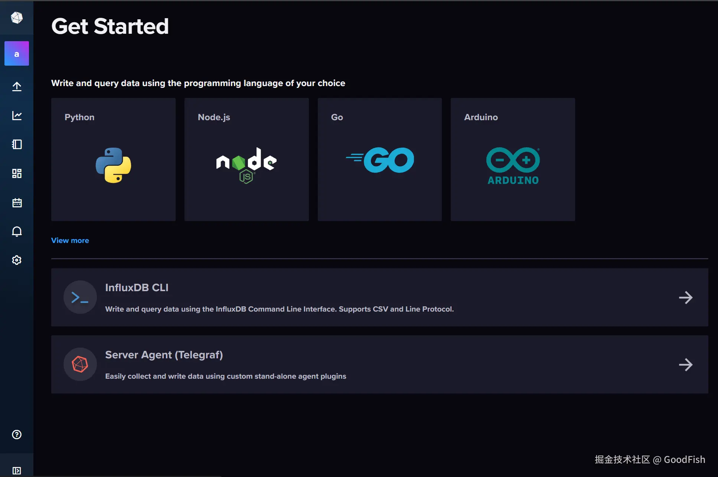The width and height of the screenshot is (718, 477).
Task: Open the Server Agent Telegraf arrow
Action: 685,365
